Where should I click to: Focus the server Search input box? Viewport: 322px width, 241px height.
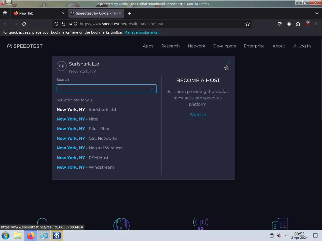point(106,89)
